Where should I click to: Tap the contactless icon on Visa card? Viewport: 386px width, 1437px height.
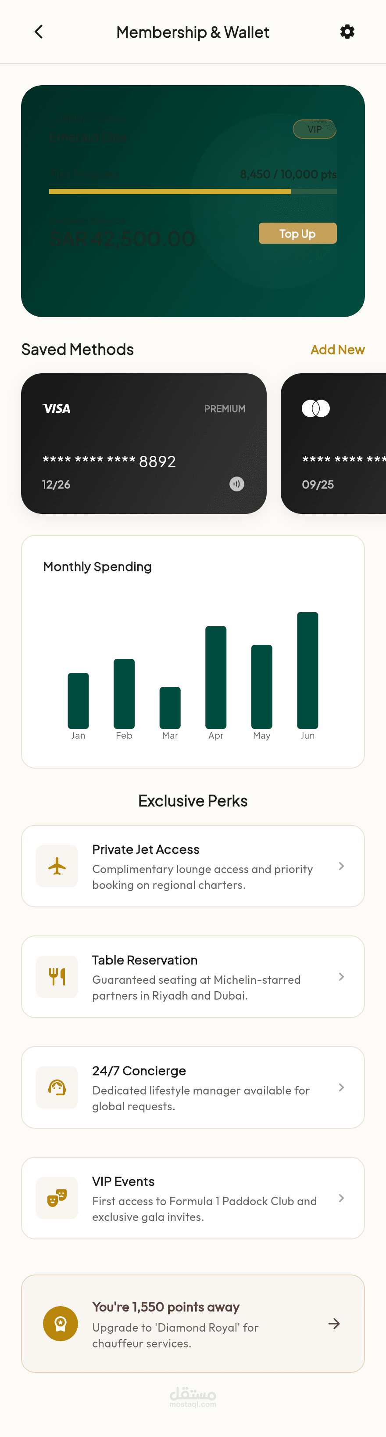237,484
